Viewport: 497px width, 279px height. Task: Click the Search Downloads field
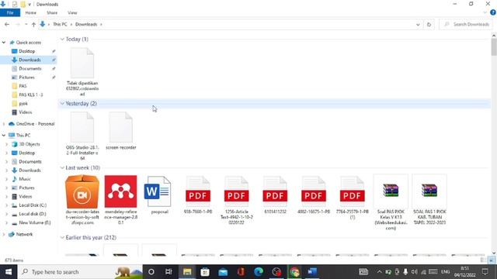click(x=467, y=24)
